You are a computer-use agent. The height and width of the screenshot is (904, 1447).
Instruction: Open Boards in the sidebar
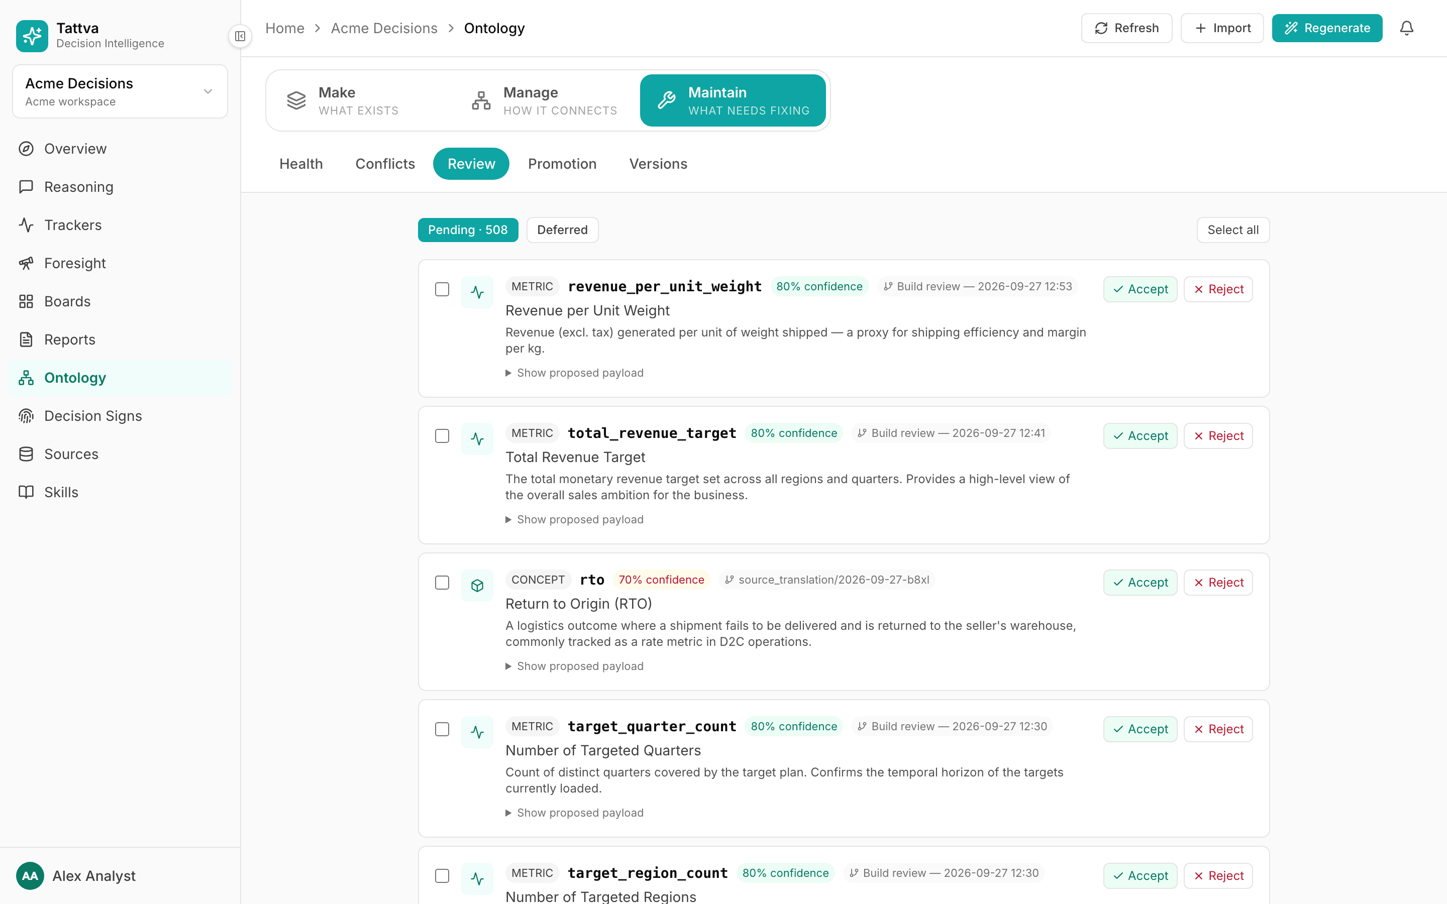(x=120, y=301)
